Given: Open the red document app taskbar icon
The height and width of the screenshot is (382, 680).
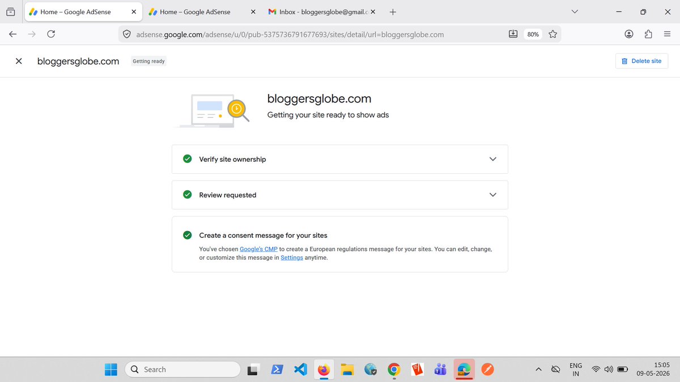Looking at the screenshot, I should tap(418, 370).
